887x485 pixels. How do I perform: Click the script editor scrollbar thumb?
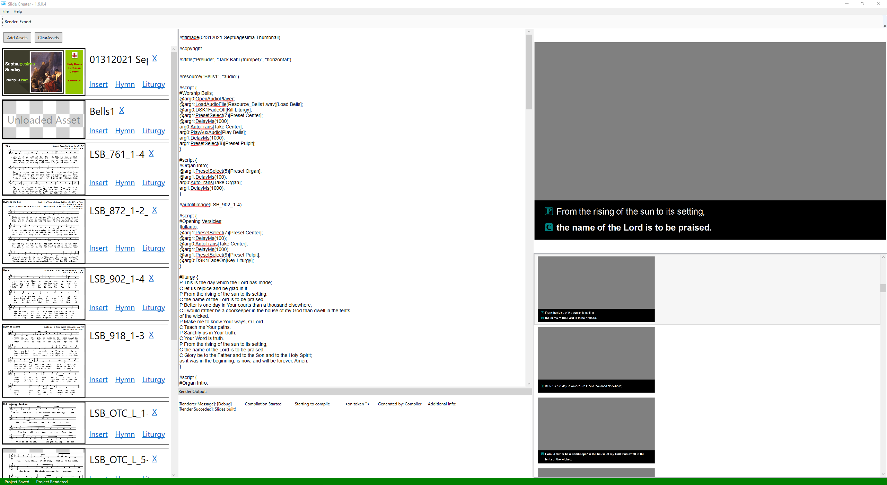529,72
